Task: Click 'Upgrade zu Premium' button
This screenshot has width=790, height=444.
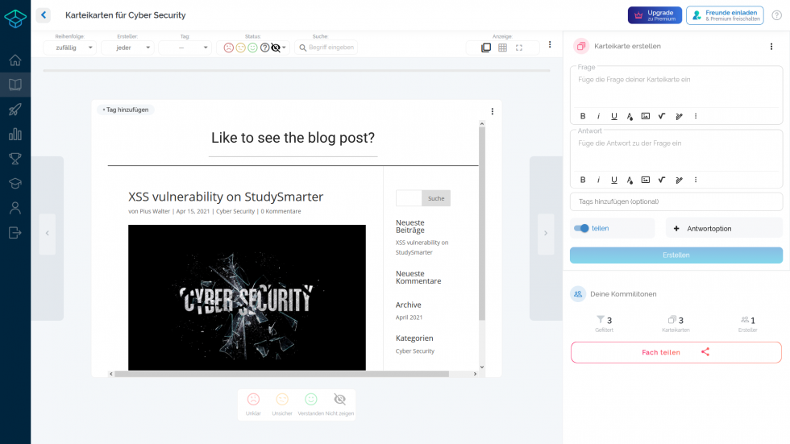Action: click(655, 15)
